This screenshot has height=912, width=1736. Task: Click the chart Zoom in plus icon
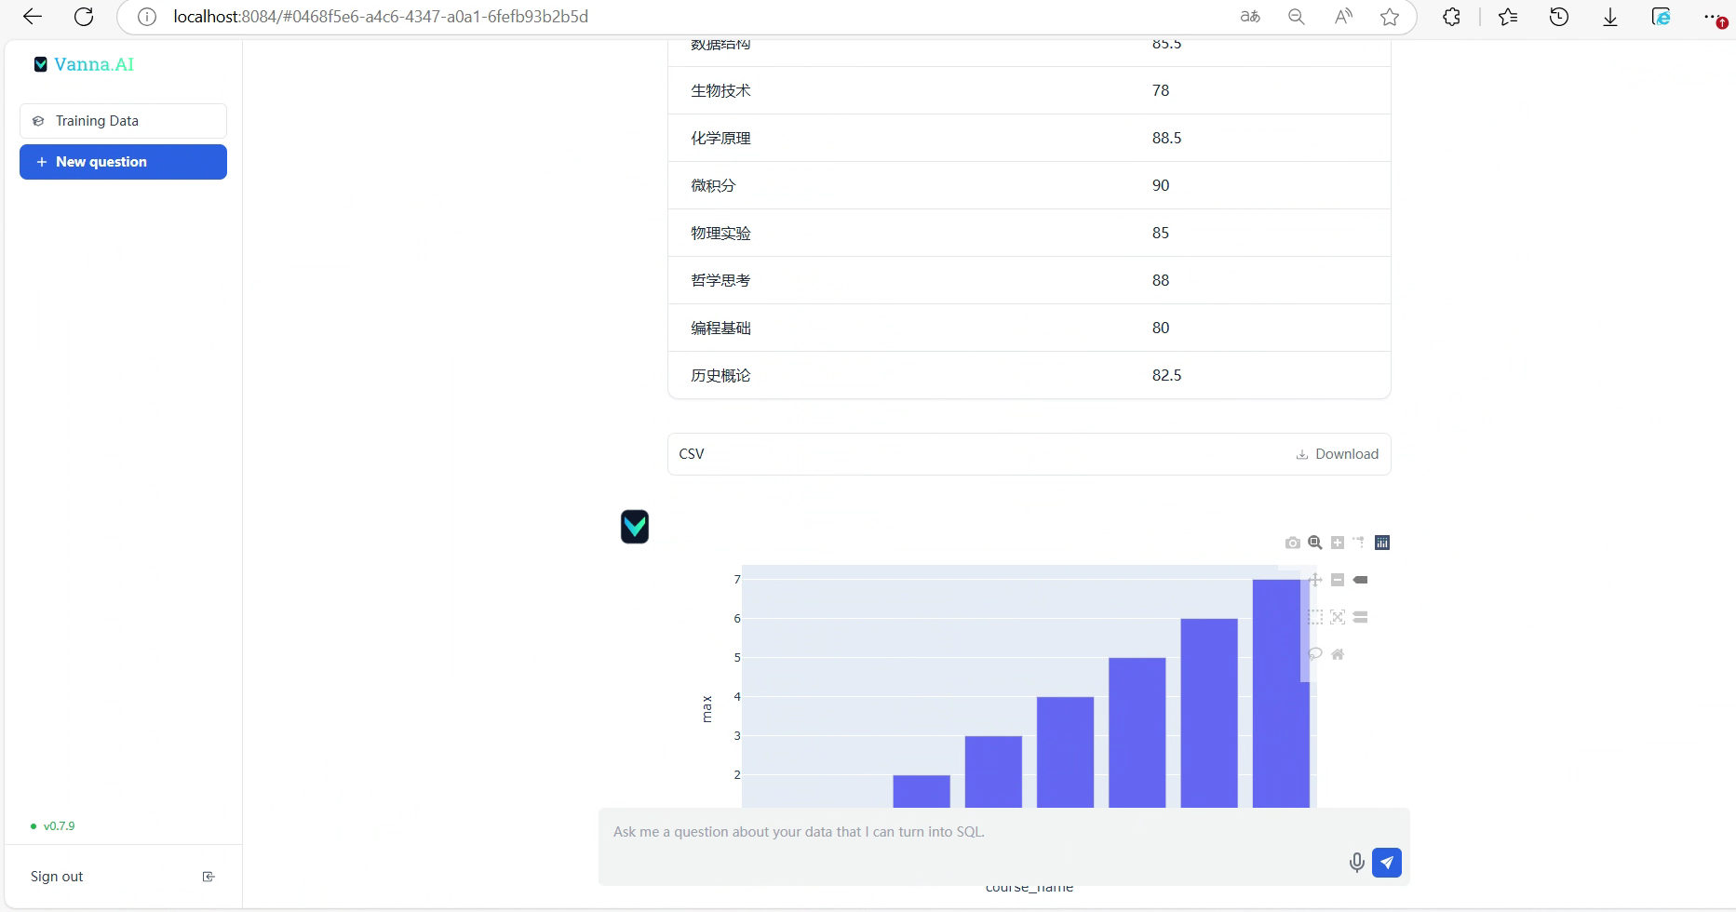1338,543
